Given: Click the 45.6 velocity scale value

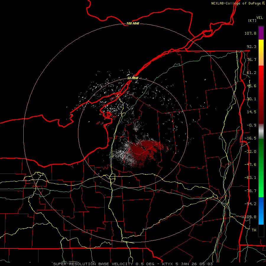Looking at the screenshot, I should [x=252, y=86].
